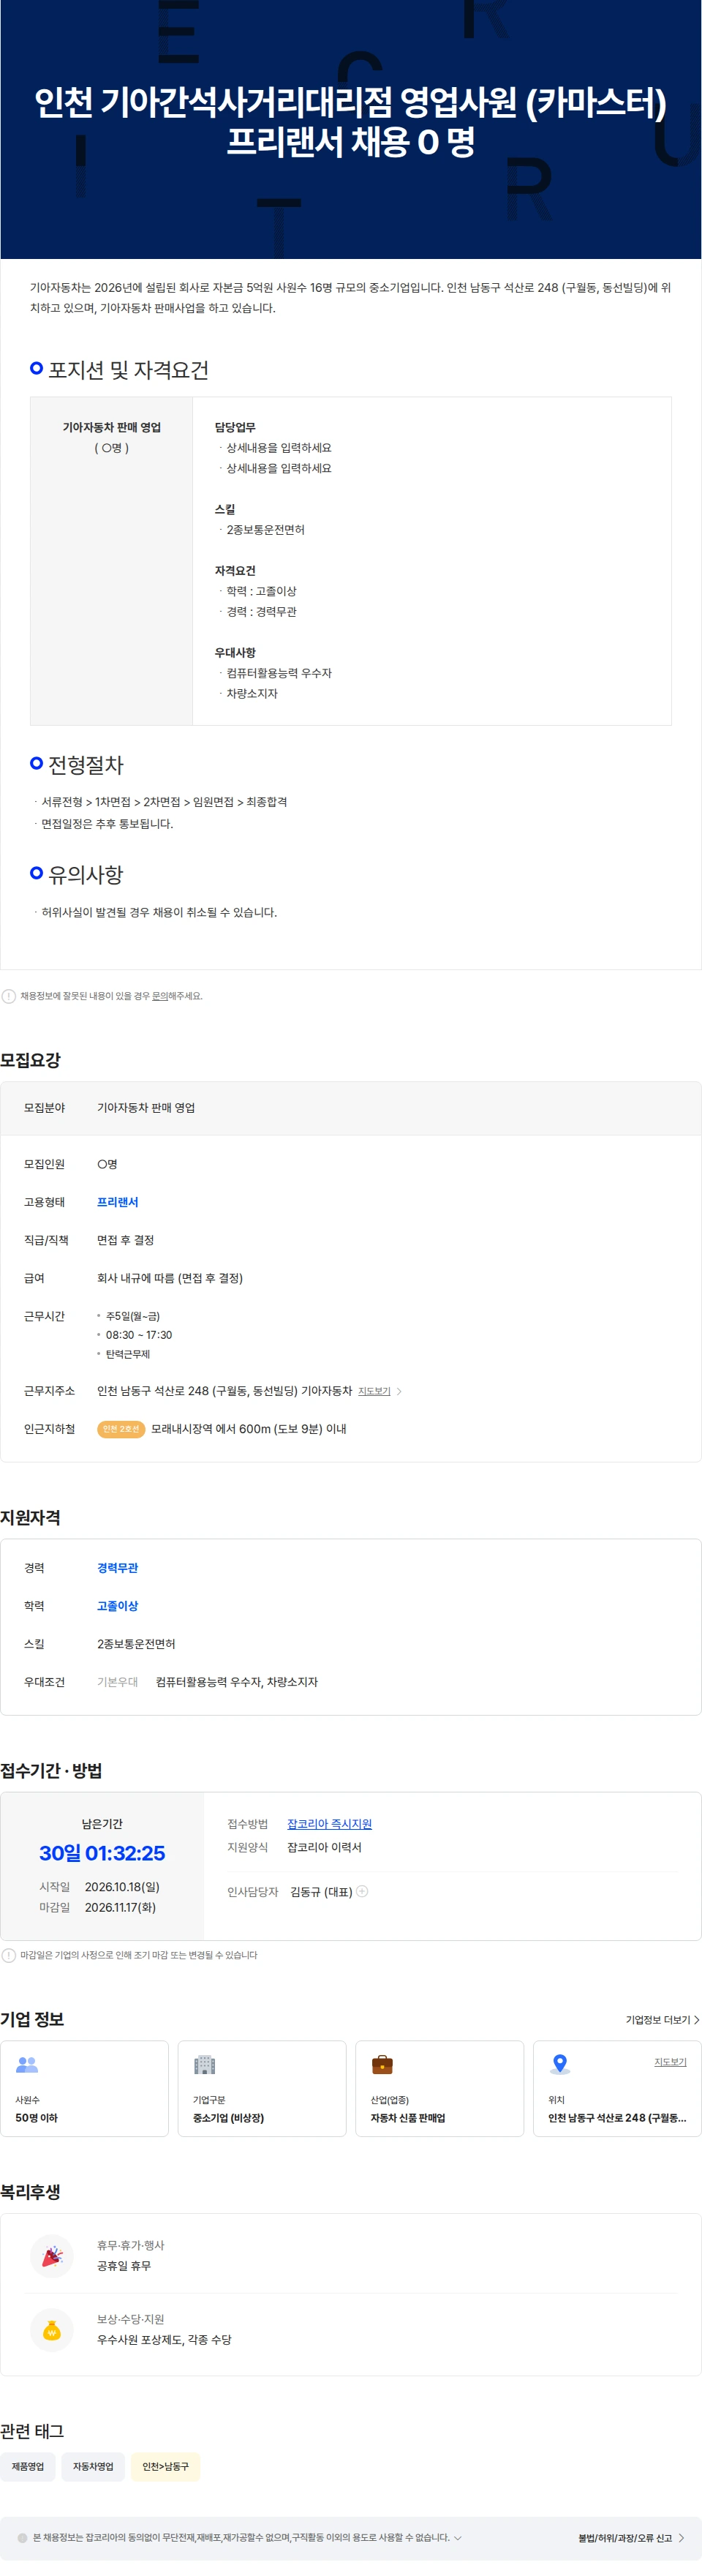This screenshot has height=2576, width=702.
Task: Open 기업정보 더보기 link
Action: (662, 2019)
